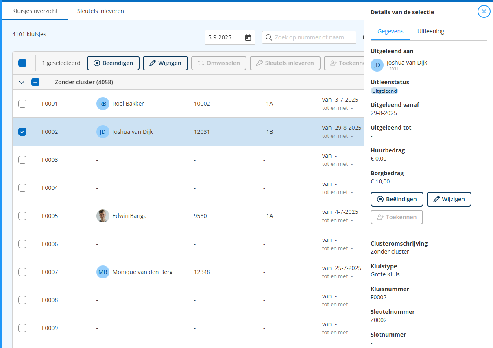Click the number 12031 in the table

(202, 132)
